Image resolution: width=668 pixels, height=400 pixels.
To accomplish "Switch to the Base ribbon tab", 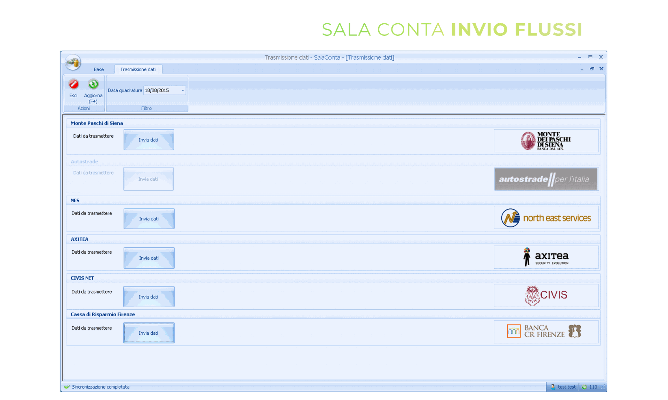I will pos(98,69).
